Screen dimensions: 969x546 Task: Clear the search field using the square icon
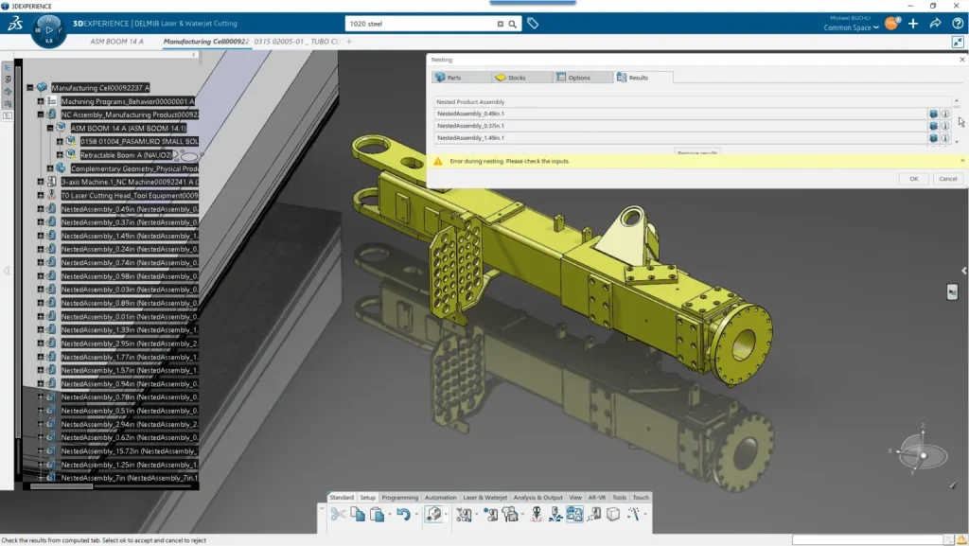pyautogui.click(x=500, y=24)
